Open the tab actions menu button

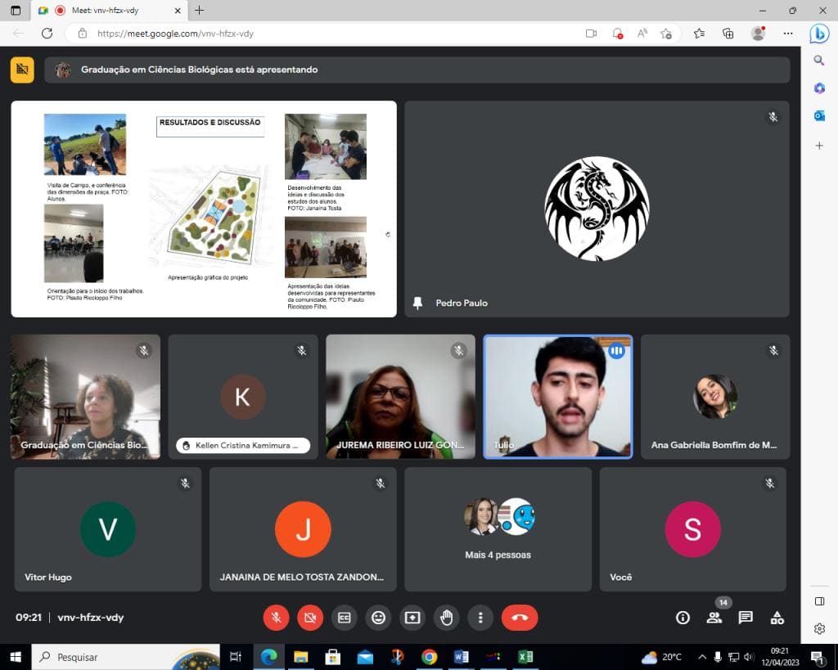16,10
